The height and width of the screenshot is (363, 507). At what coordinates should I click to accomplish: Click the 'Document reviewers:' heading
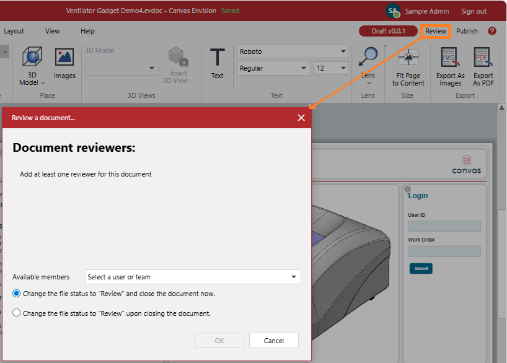[74, 147]
